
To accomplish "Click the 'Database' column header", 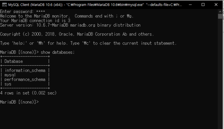I will point(14,61).
